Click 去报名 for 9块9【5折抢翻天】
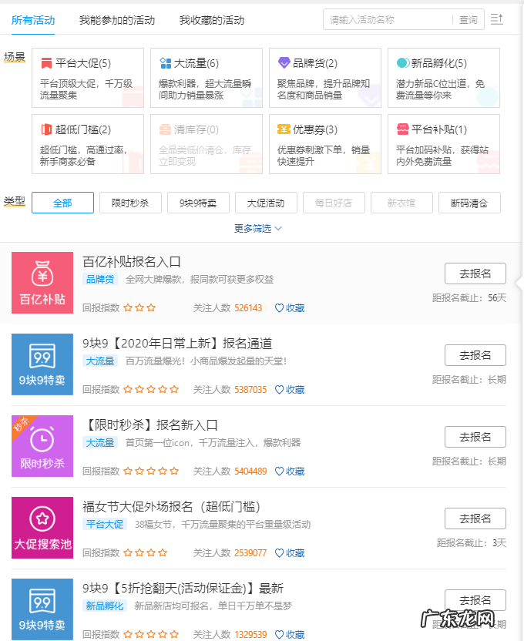Image resolution: width=524 pixels, height=641 pixels. pos(475,600)
